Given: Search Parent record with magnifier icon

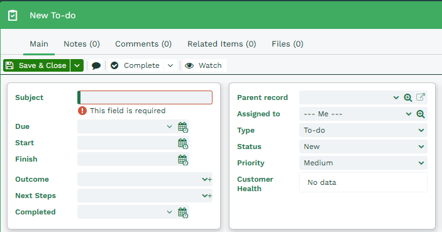Looking at the screenshot, I should click(408, 97).
